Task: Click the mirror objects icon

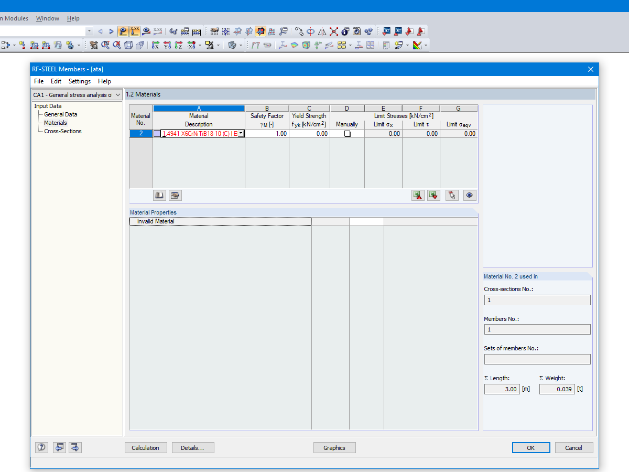Action: tap(322, 31)
